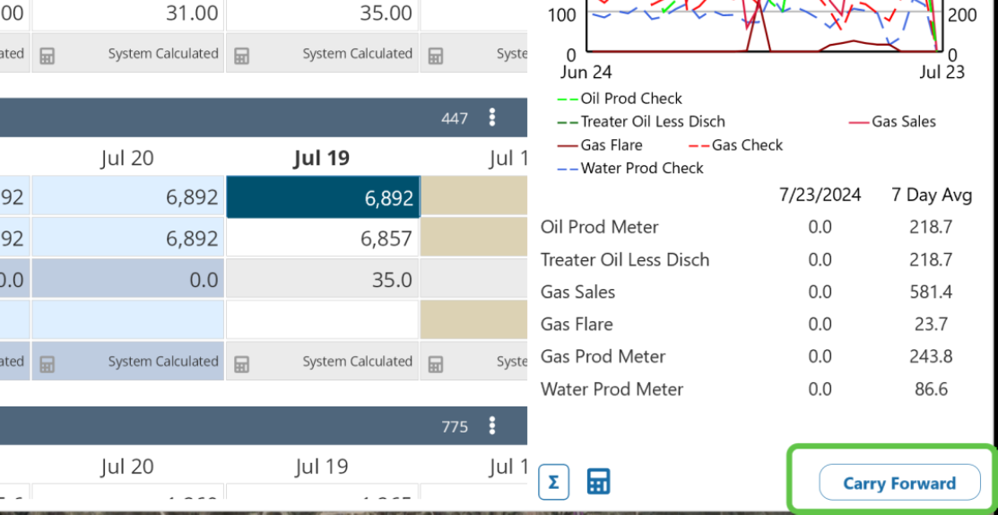Viewport: 998px width, 515px height.
Task: Open the kebab menu beside 447
Action: (491, 118)
